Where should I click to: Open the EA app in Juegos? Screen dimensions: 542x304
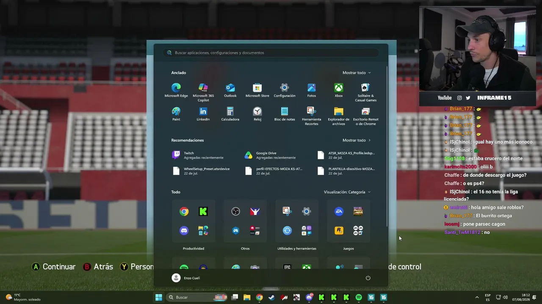coord(339,212)
